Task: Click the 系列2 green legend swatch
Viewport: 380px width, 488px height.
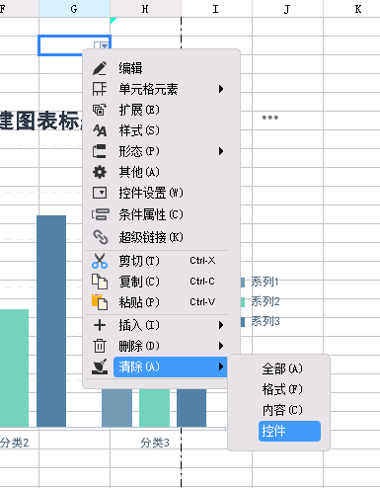Action: [243, 302]
